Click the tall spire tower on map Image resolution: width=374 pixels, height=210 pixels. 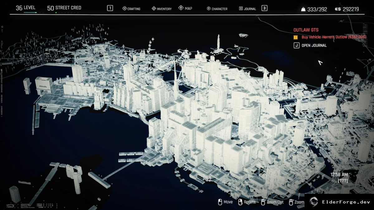pyautogui.click(x=218, y=44)
